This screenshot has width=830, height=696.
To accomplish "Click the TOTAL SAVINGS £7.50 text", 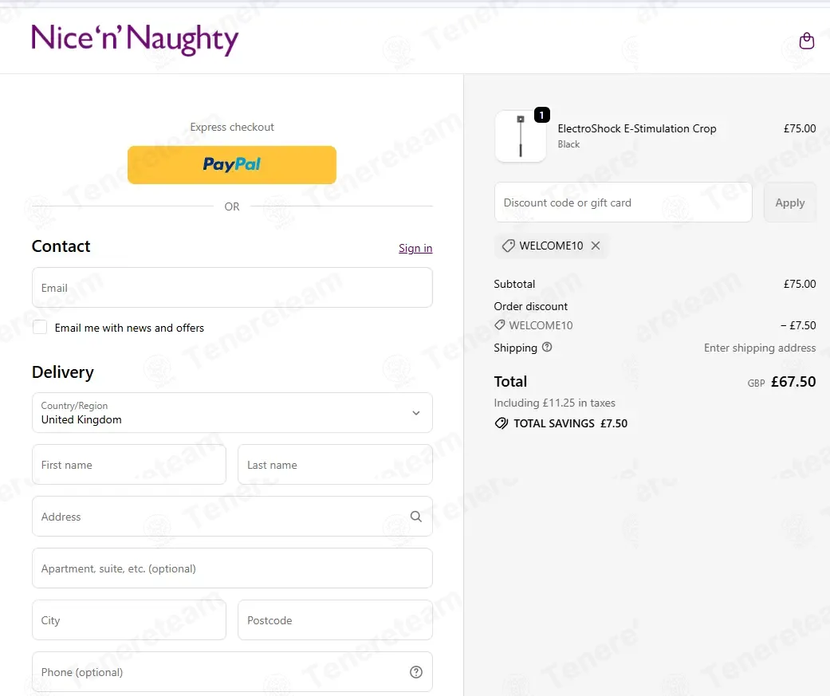I will [x=570, y=423].
